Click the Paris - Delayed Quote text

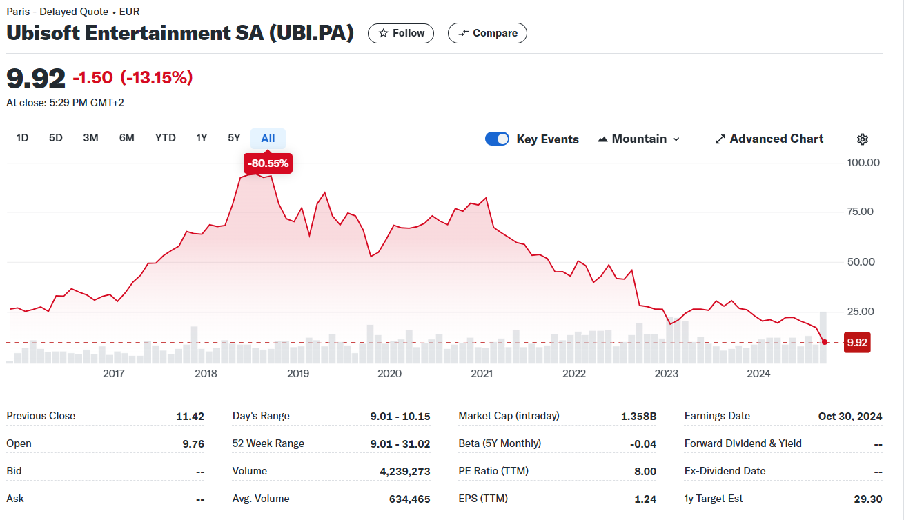pos(57,12)
